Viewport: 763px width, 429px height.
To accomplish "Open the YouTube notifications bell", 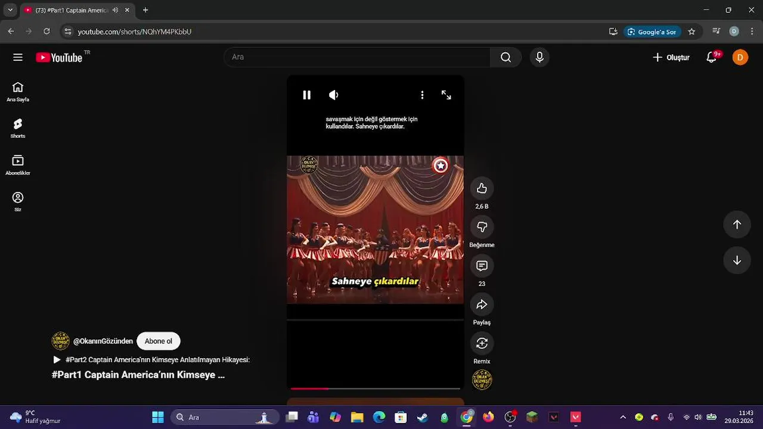I will pyautogui.click(x=712, y=57).
